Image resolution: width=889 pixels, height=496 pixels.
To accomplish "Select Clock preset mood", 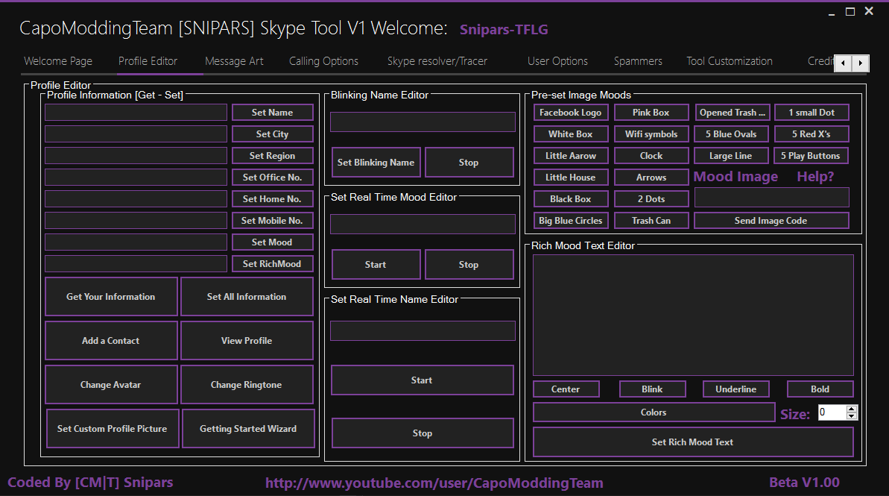I will click(x=651, y=155).
